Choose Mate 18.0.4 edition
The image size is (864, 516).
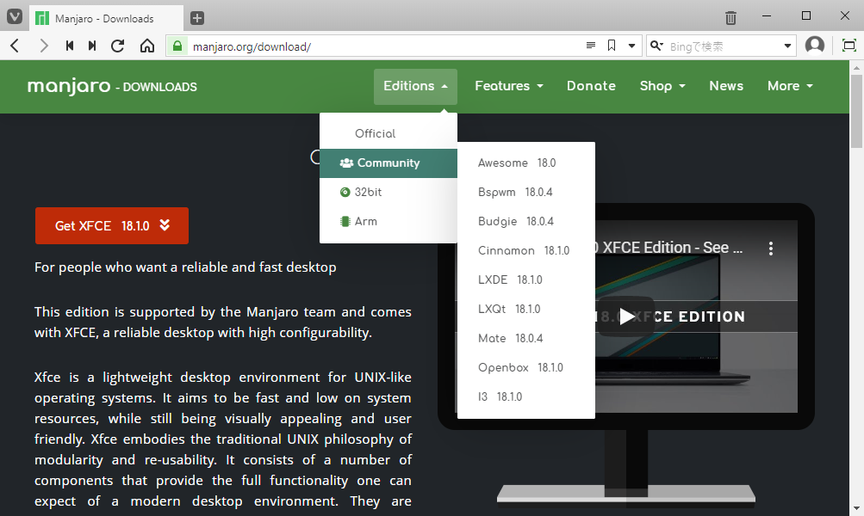pyautogui.click(x=526, y=338)
